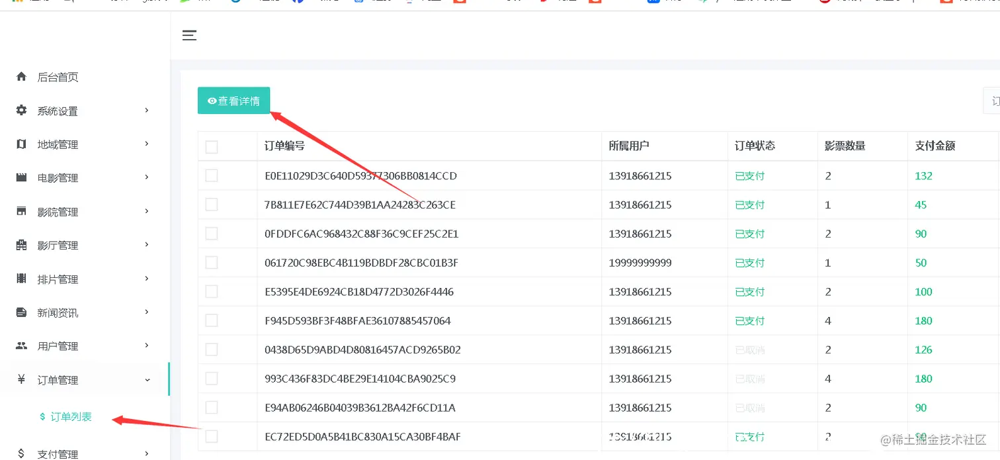This screenshot has height=460, width=1000.
Task: Check the row for order F945D593BF3F48BFAE36107885457064
Action: (x=212, y=320)
